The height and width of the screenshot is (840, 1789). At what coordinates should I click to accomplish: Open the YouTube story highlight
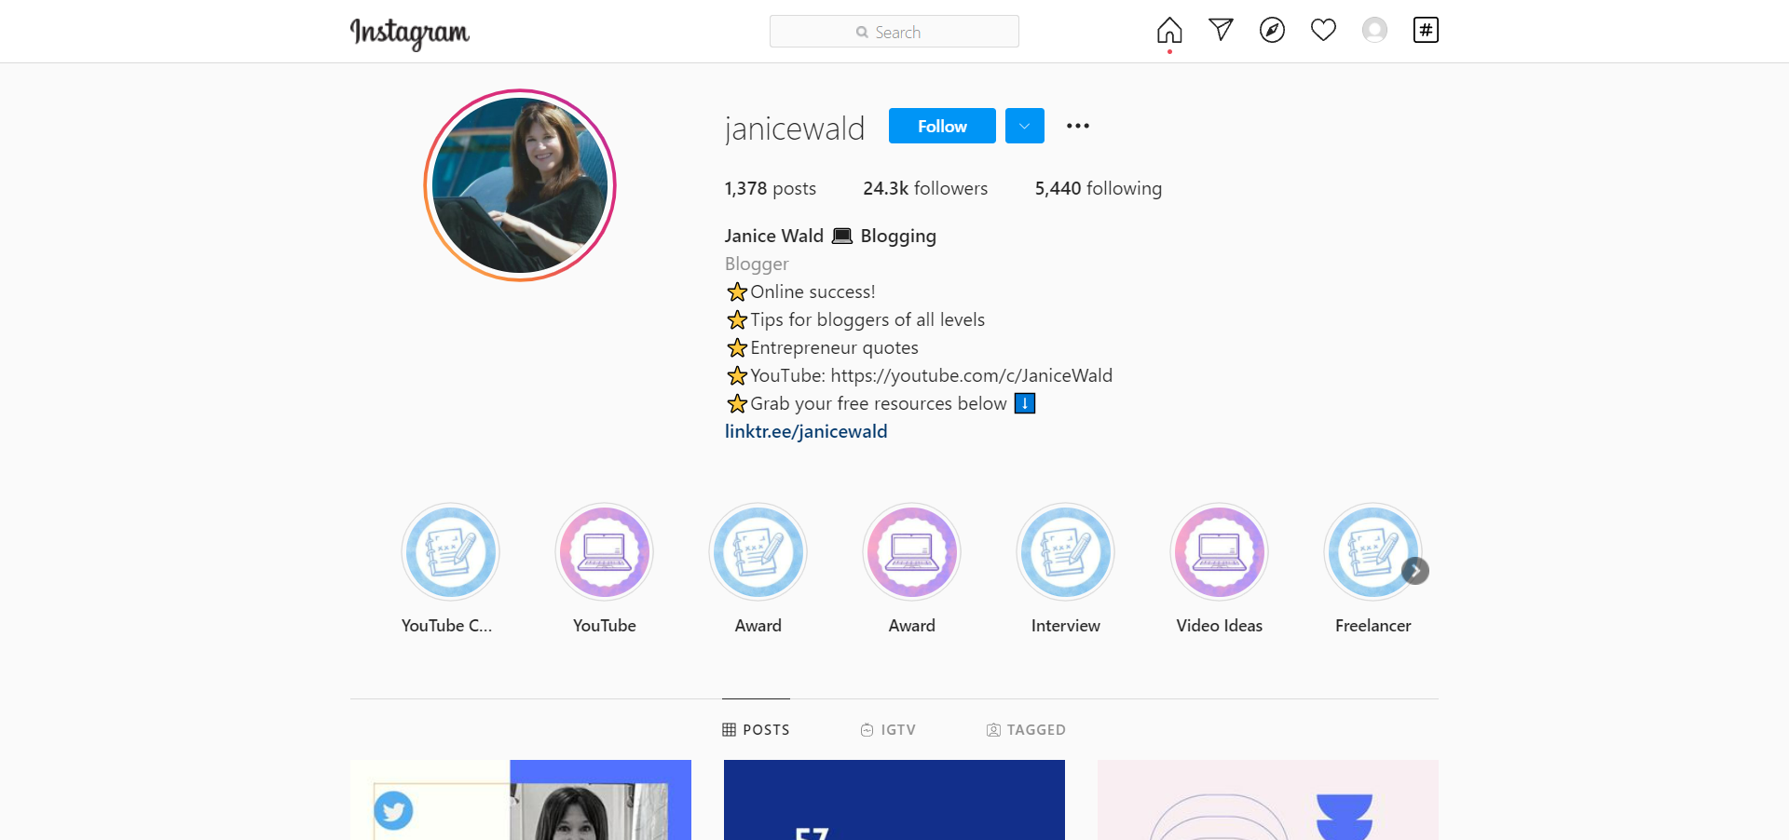[x=604, y=552]
